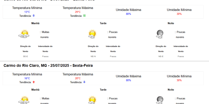
Task: Click the blue down arrow under 28°C
Action: (84, 82)
